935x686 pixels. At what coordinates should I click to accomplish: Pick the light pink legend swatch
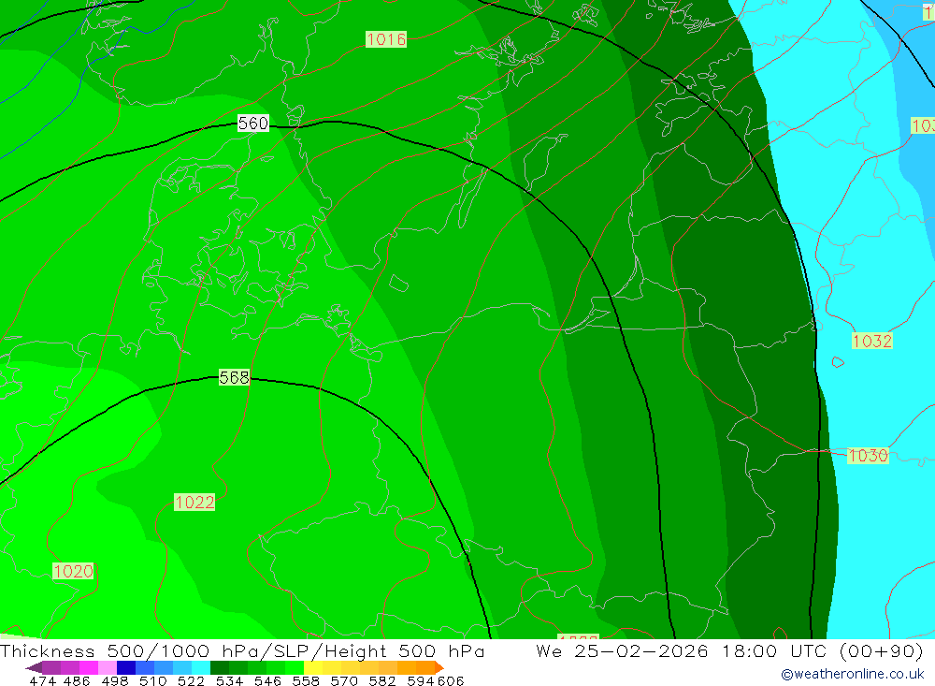tap(108, 667)
